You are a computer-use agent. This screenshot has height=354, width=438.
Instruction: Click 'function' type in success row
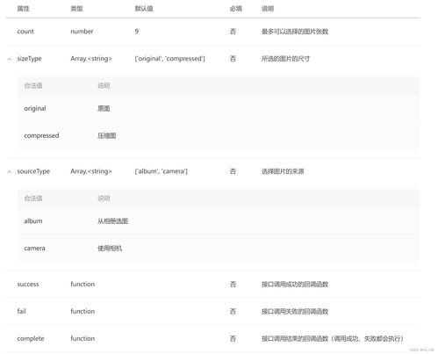(x=83, y=284)
